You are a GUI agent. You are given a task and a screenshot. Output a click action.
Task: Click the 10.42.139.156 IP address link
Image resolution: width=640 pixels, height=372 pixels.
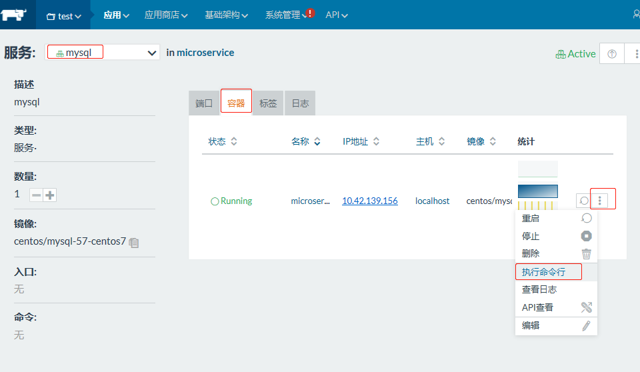370,201
